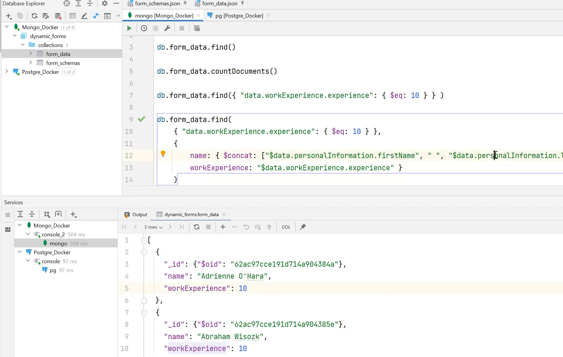Run the query with the green play icon

click(129, 28)
